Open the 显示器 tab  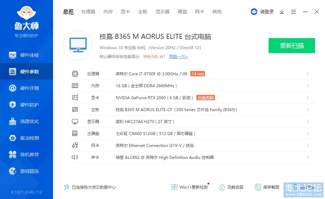tap(162, 12)
